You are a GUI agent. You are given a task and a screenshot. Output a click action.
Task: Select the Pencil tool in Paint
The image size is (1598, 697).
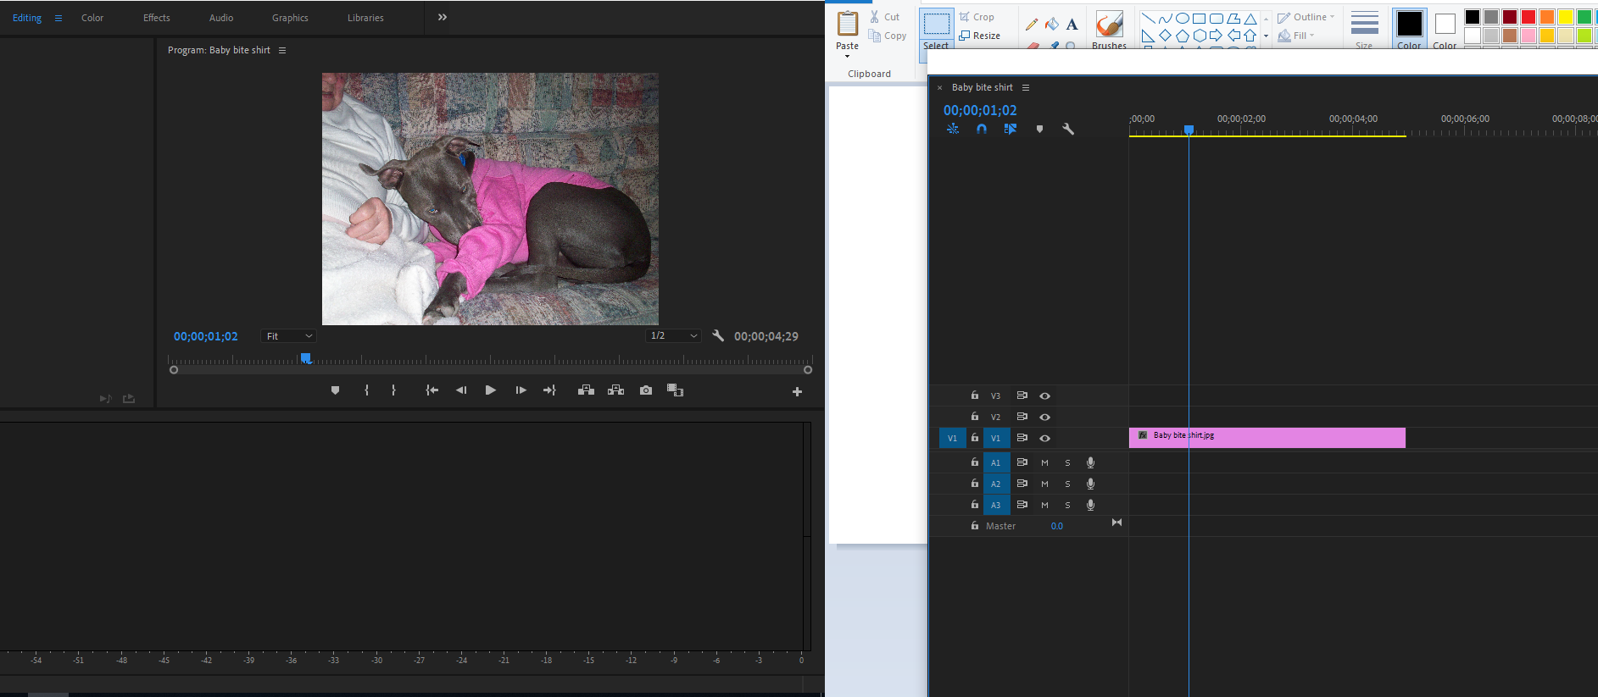(x=1032, y=25)
